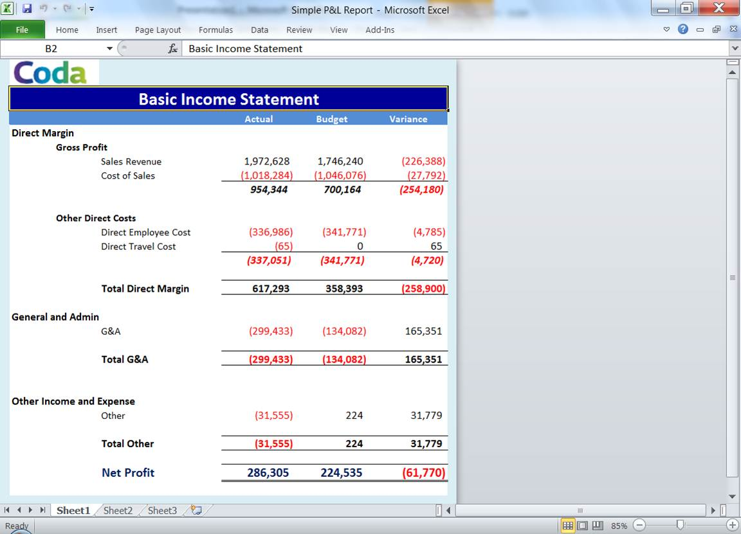Screen dimensions: 741x534
Task: Switch to Normal view icon in status bar
Action: tap(567, 526)
